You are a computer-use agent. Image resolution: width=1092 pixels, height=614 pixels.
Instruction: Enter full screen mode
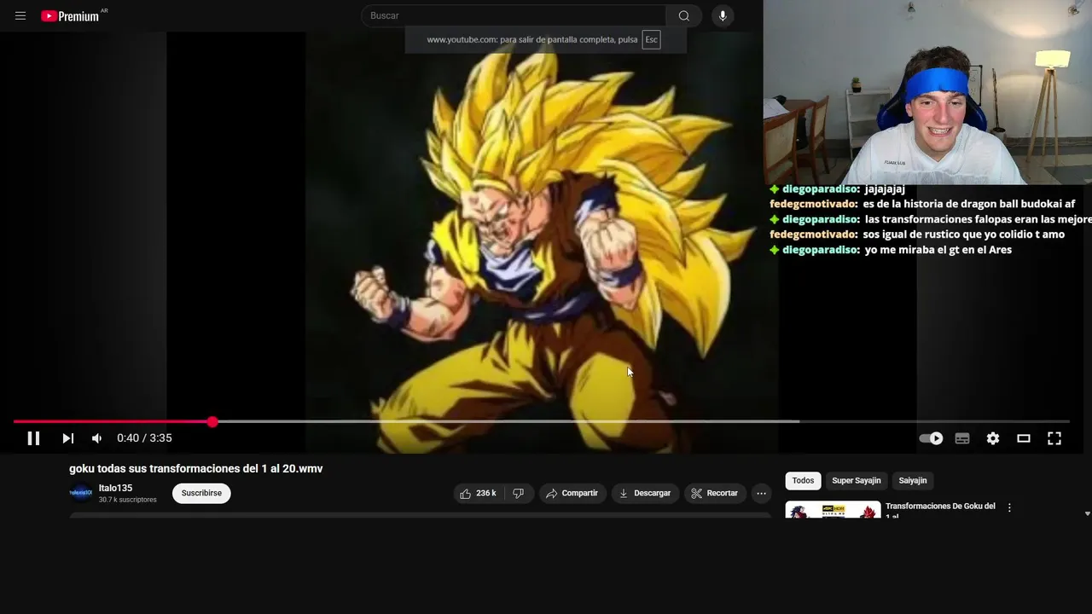tap(1054, 438)
